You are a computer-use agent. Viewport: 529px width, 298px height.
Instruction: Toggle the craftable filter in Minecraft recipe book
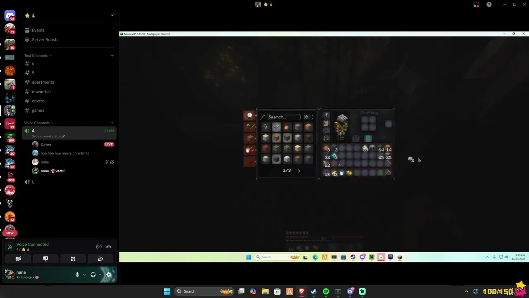click(x=308, y=117)
